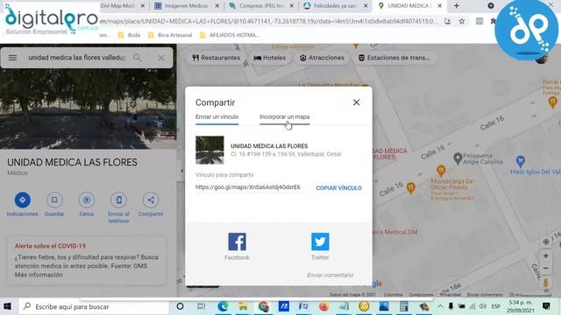
Task: Open the notifications action center
Action: [x=546, y=306]
